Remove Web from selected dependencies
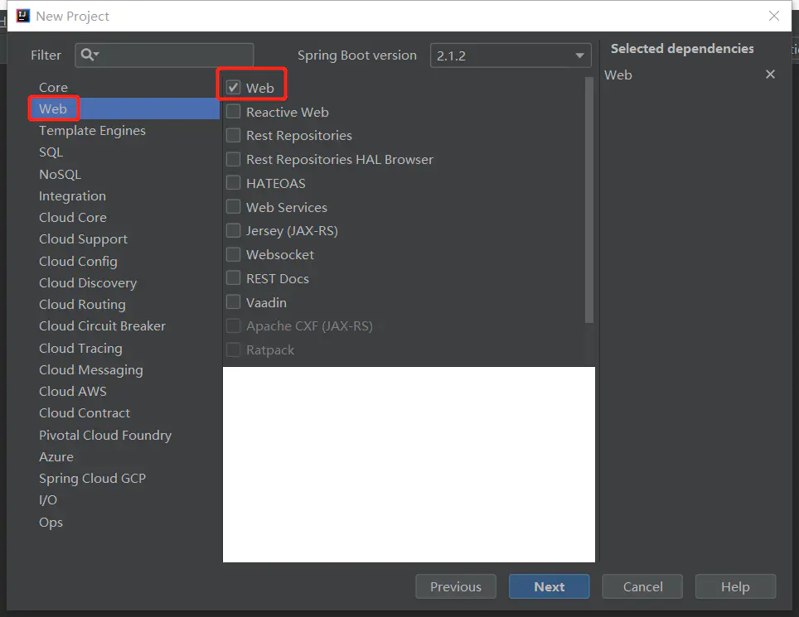 pos(770,75)
